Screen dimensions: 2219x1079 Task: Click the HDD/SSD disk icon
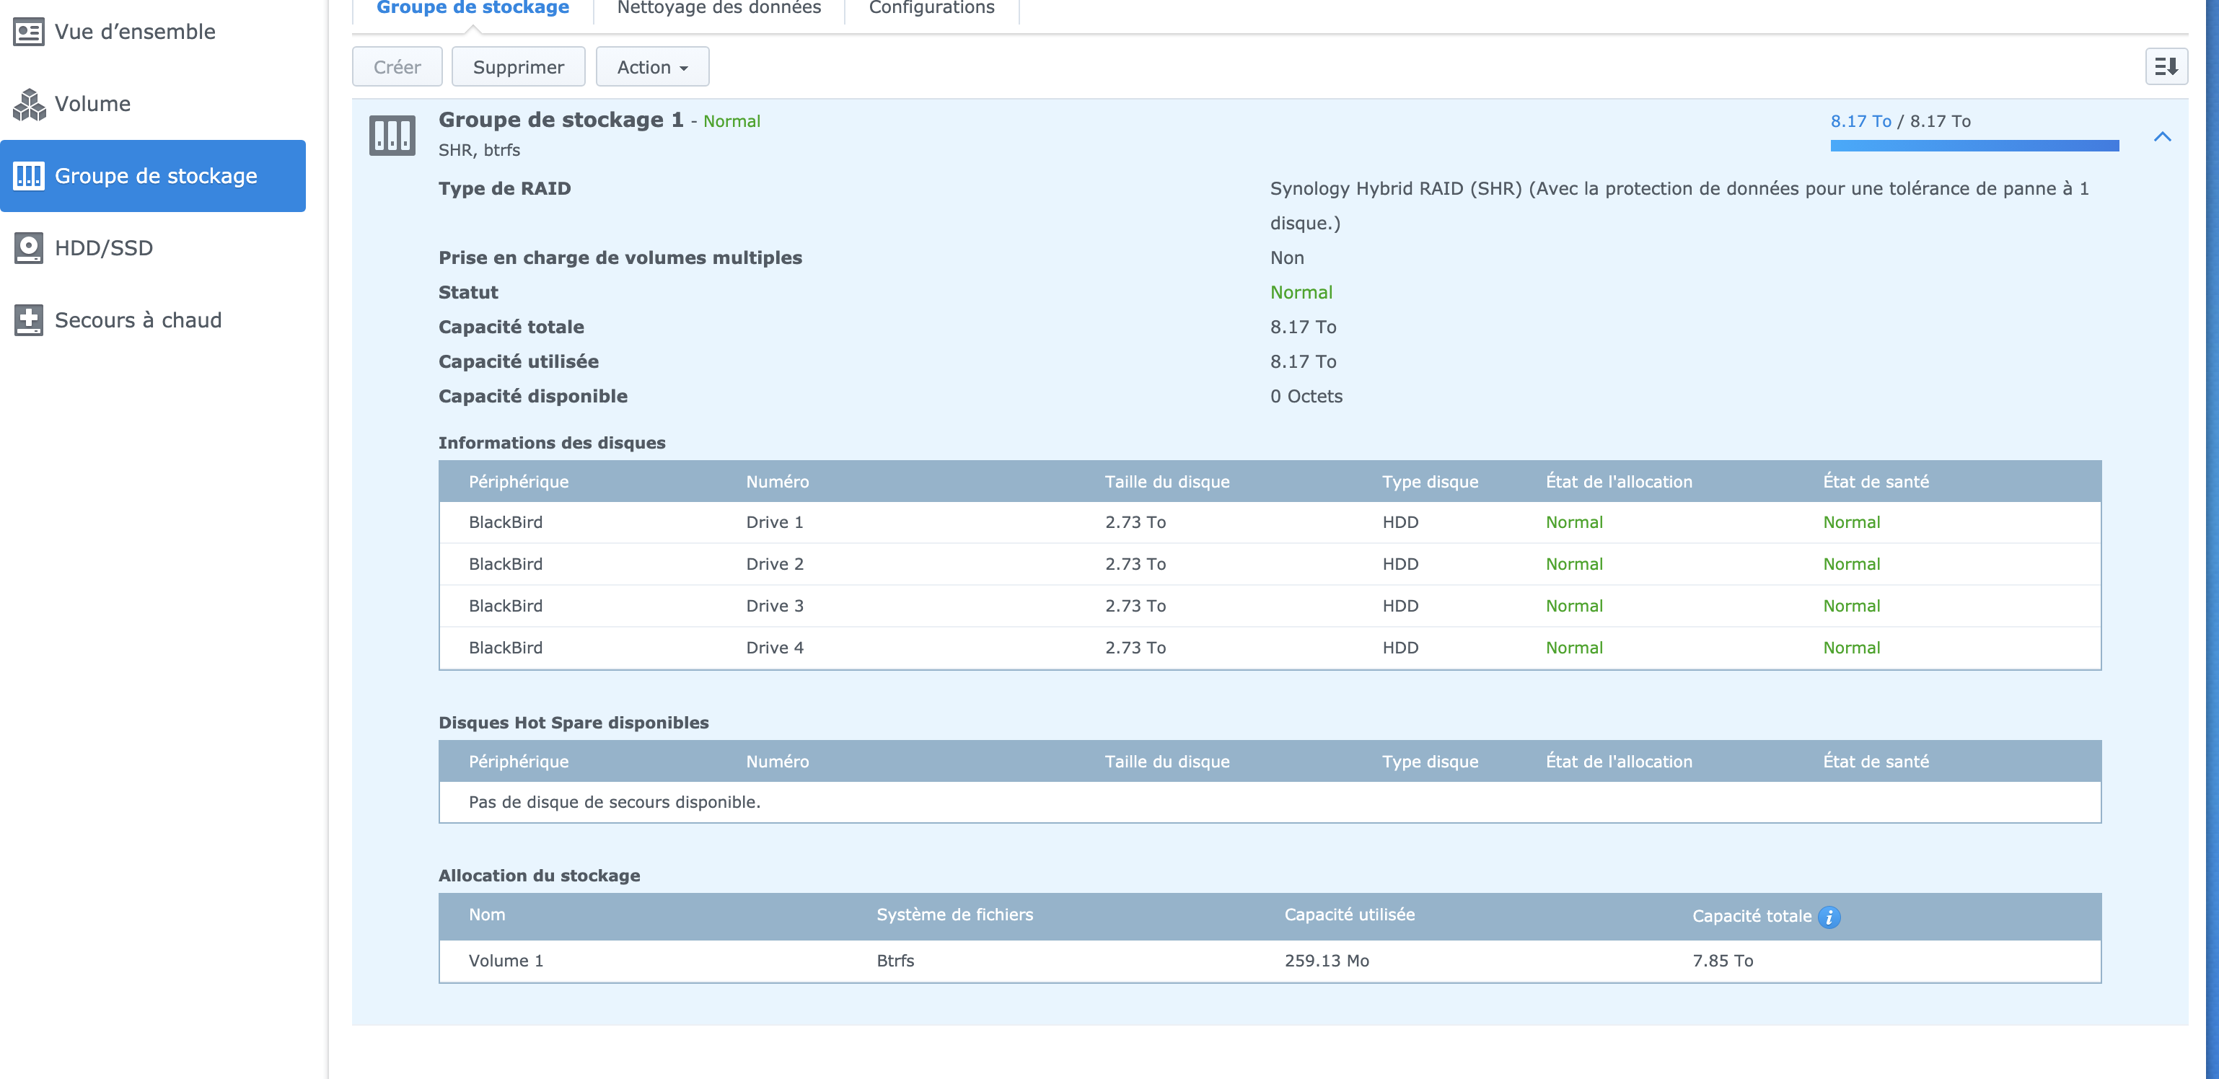28,248
